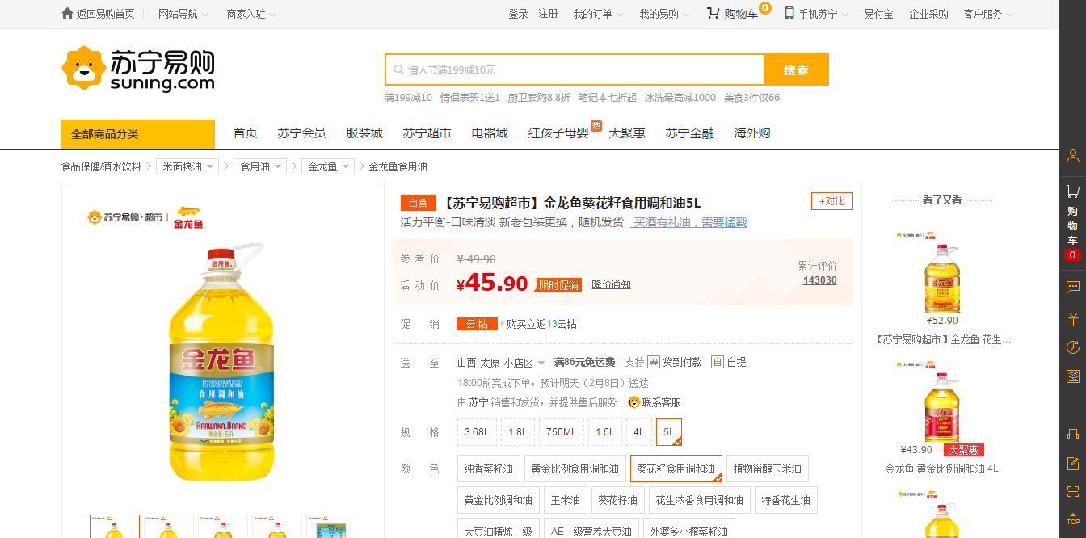
Task: Click the orange 搜索 button
Action: [796, 70]
